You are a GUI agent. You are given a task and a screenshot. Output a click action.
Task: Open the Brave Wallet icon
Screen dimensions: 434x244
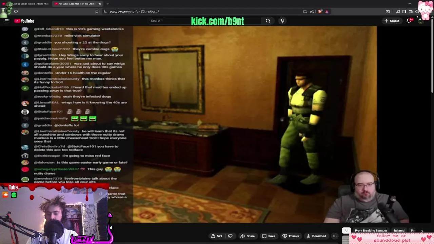pyautogui.click(x=411, y=12)
